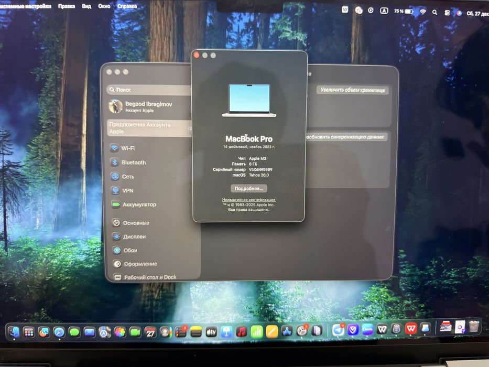The height and width of the screenshot is (367, 489).
Task: Launch Apple TV from the Dock
Action: pos(211,332)
